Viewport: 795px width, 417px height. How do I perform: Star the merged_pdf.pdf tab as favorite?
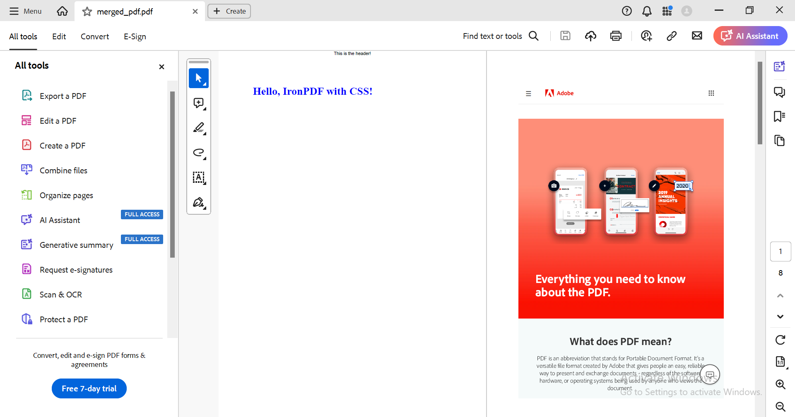tap(87, 12)
